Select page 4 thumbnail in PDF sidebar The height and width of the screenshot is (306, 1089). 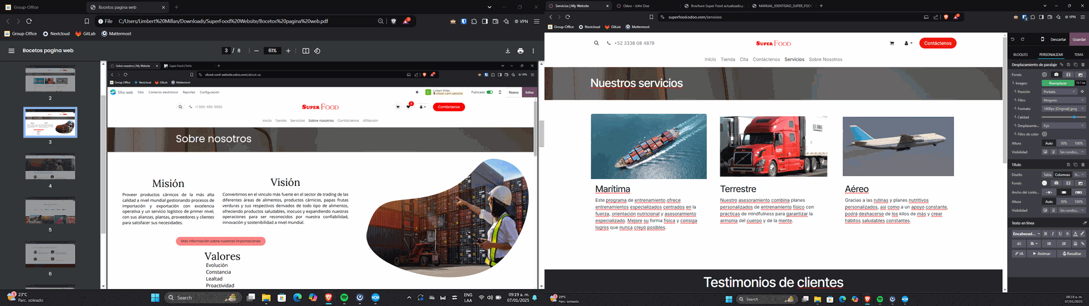(x=50, y=168)
